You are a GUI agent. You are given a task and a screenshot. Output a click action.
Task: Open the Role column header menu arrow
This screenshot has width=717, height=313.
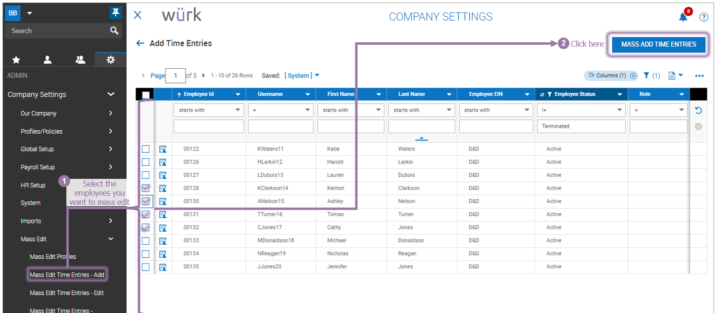coord(682,94)
